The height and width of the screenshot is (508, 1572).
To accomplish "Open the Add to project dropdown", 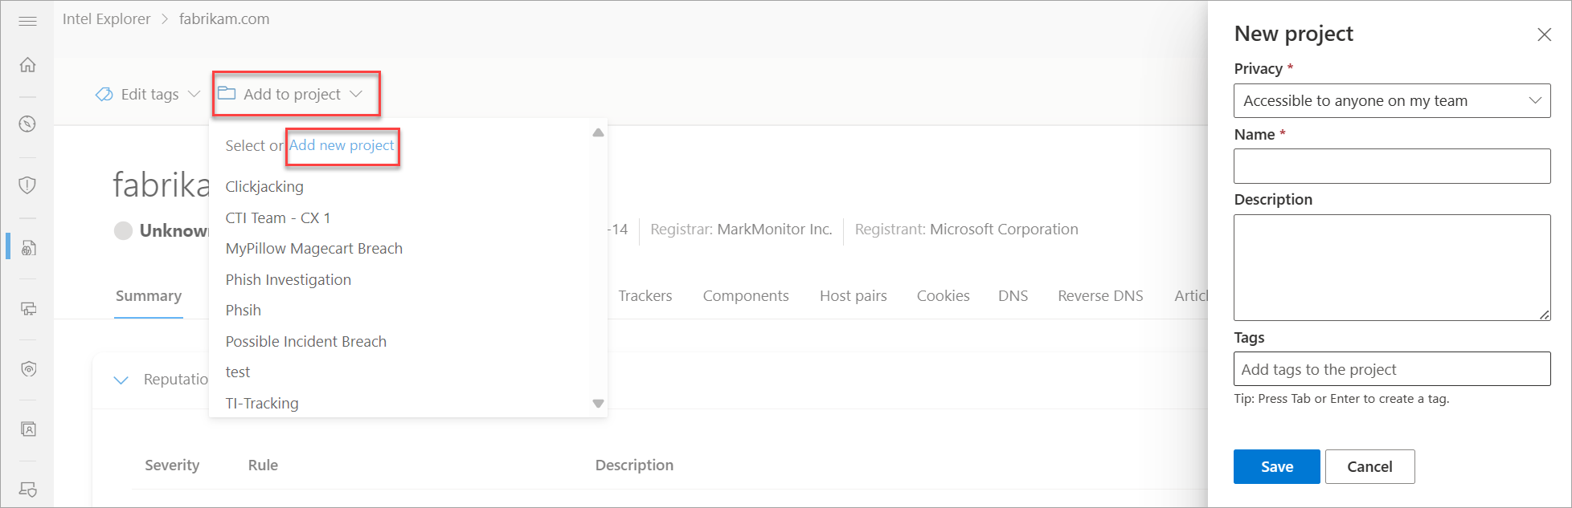I will pos(296,94).
